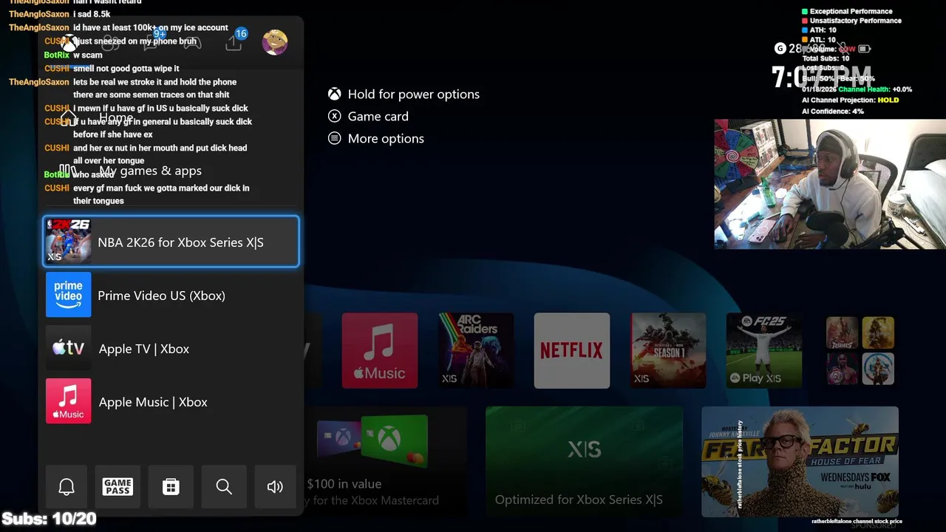
Task: Open Optimized for Xbox Series X|S card
Action: pyautogui.click(x=584, y=461)
